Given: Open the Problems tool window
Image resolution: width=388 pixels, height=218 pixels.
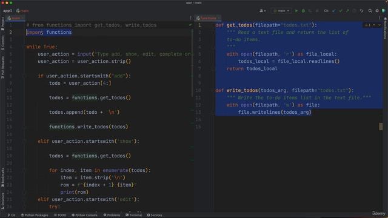Looking at the screenshot, I should tap(112, 215).
